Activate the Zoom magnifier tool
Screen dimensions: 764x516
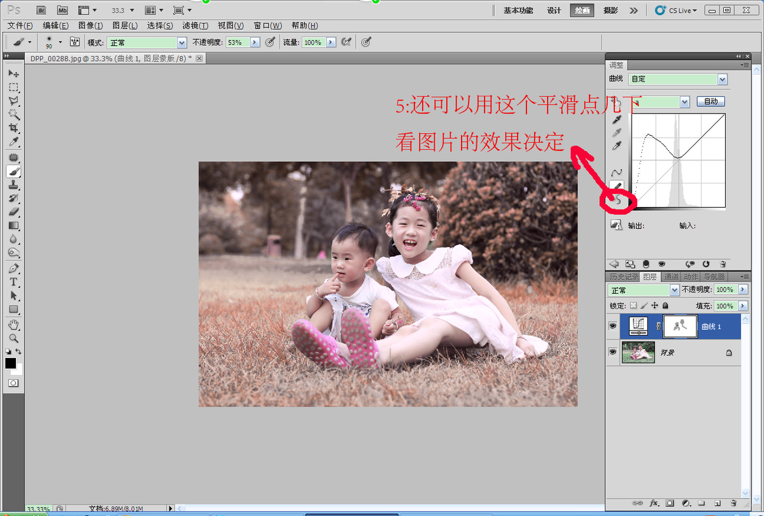13,338
